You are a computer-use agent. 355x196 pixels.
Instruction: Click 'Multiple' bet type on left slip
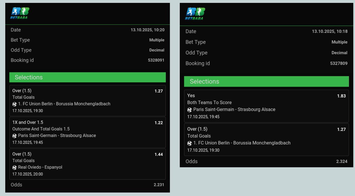[157, 40]
